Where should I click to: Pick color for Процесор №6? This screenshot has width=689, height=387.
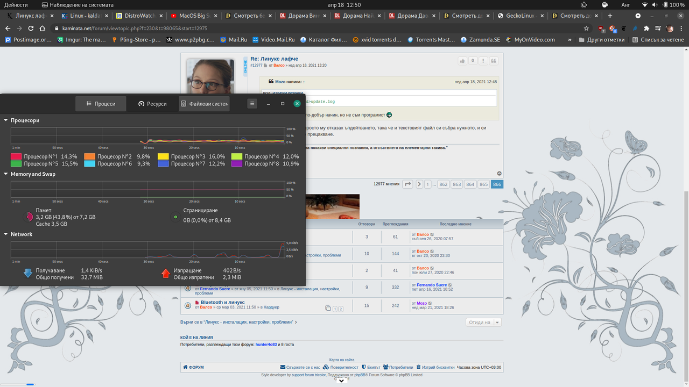[x=90, y=163]
